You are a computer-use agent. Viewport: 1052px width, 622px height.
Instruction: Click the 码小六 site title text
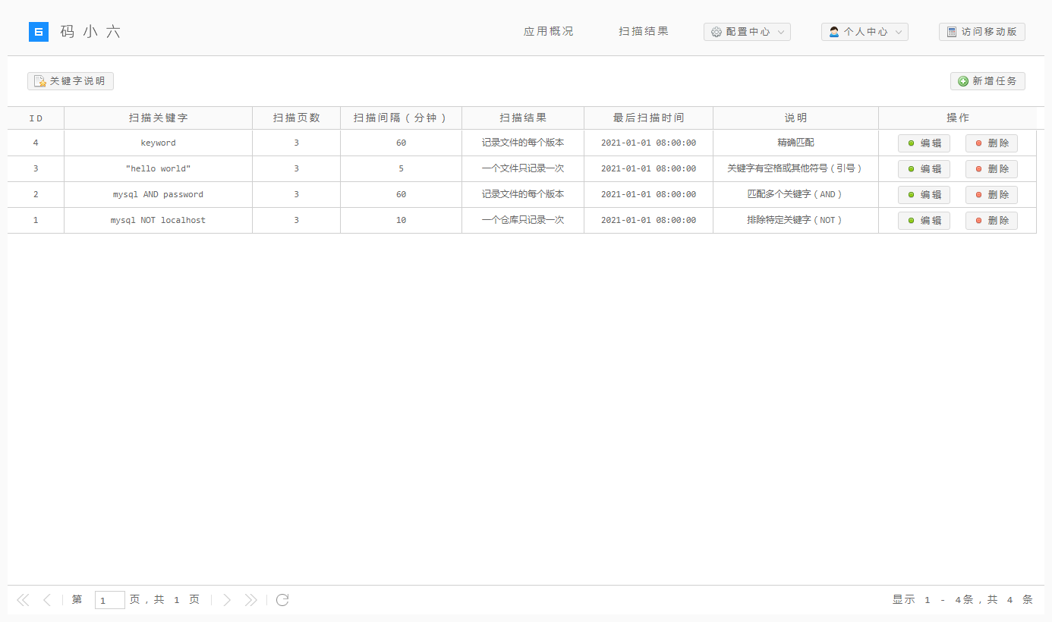point(91,32)
